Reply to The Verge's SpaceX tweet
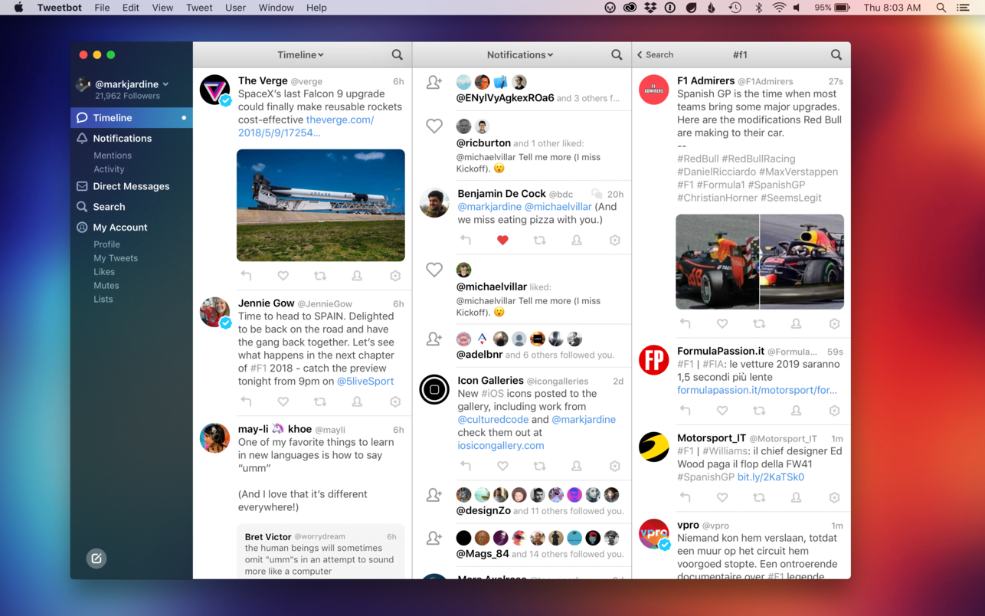 pyautogui.click(x=246, y=275)
